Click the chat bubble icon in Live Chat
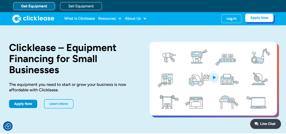Image resolution: width=286 pixels, height=134 pixels. [x=256, y=124]
